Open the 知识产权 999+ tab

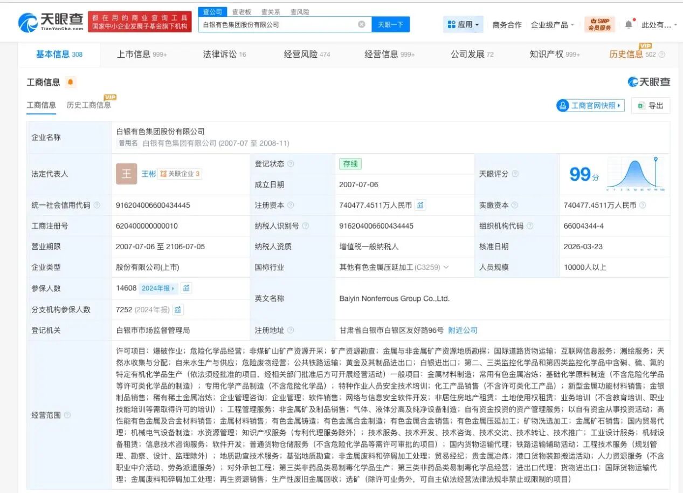pyautogui.click(x=555, y=54)
